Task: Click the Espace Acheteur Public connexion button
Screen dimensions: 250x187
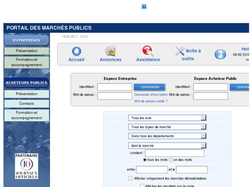Action: tap(239, 87)
